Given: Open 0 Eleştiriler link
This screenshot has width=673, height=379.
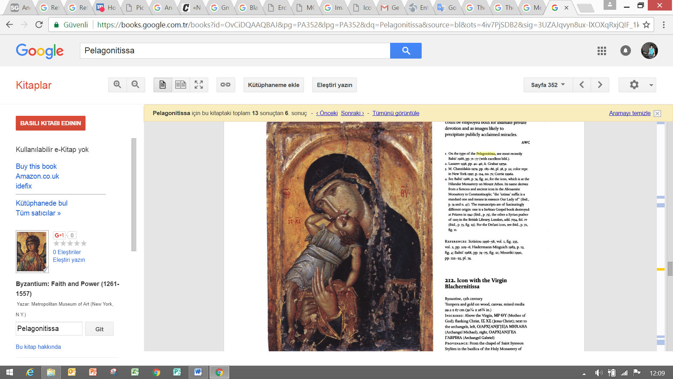Looking at the screenshot, I should click(x=67, y=252).
